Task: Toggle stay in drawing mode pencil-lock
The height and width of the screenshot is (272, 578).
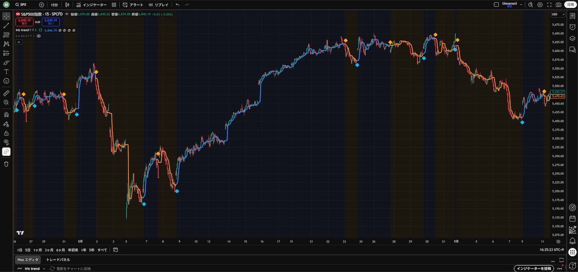Action: [6, 124]
